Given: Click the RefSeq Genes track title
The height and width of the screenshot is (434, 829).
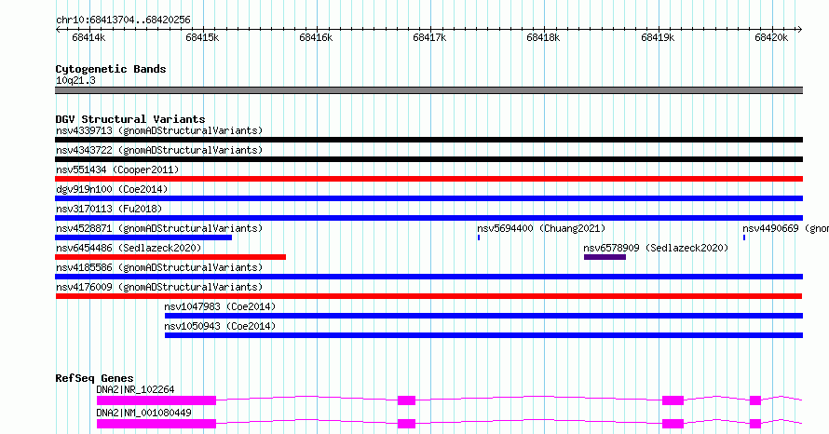Looking at the screenshot, I should tap(94, 378).
